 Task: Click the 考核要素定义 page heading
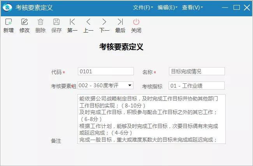click(x=121, y=47)
